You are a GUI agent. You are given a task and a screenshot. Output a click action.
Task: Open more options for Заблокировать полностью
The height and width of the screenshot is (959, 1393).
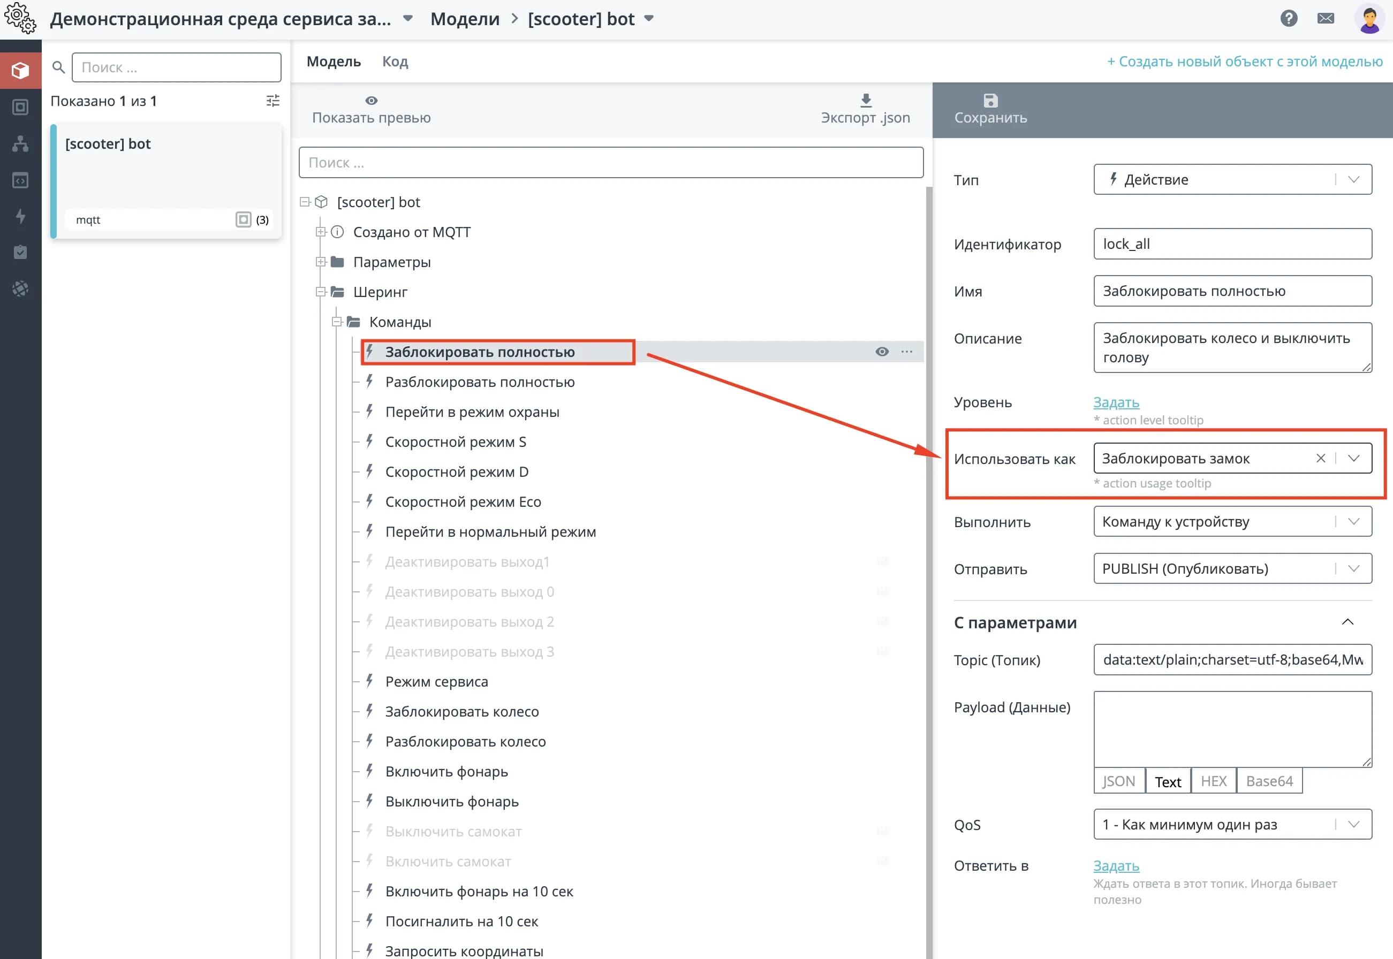pyautogui.click(x=906, y=352)
